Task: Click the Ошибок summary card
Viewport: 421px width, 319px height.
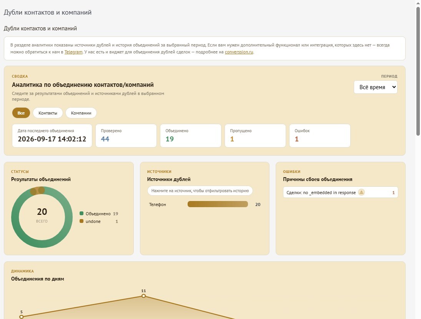Action: coord(320,136)
